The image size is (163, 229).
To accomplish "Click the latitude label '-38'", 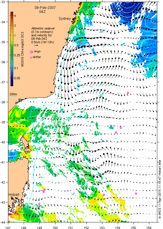I will pos(3,102).
